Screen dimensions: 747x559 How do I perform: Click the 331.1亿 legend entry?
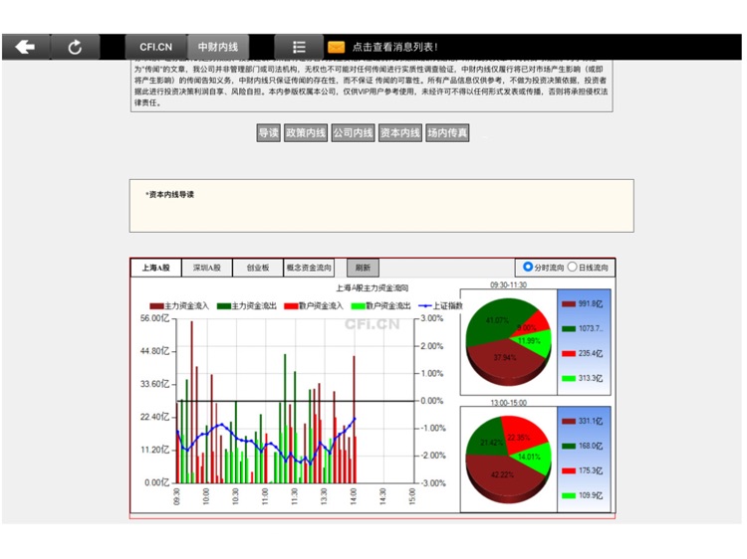click(583, 421)
